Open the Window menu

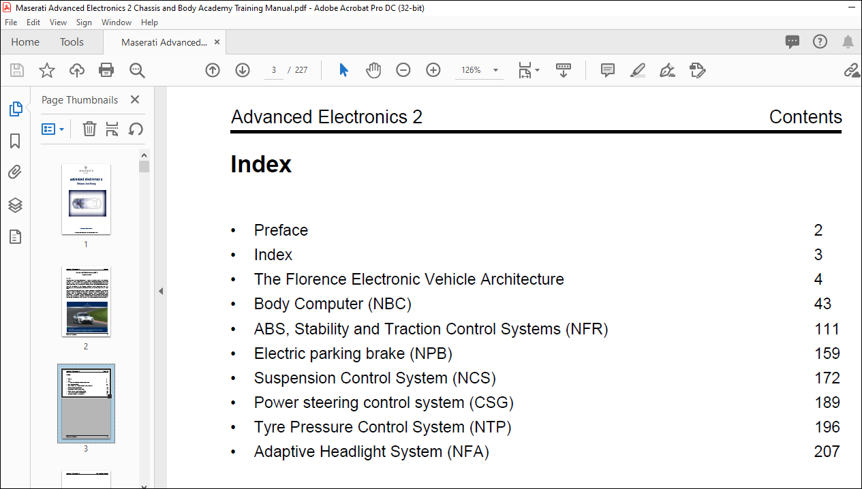pos(117,22)
